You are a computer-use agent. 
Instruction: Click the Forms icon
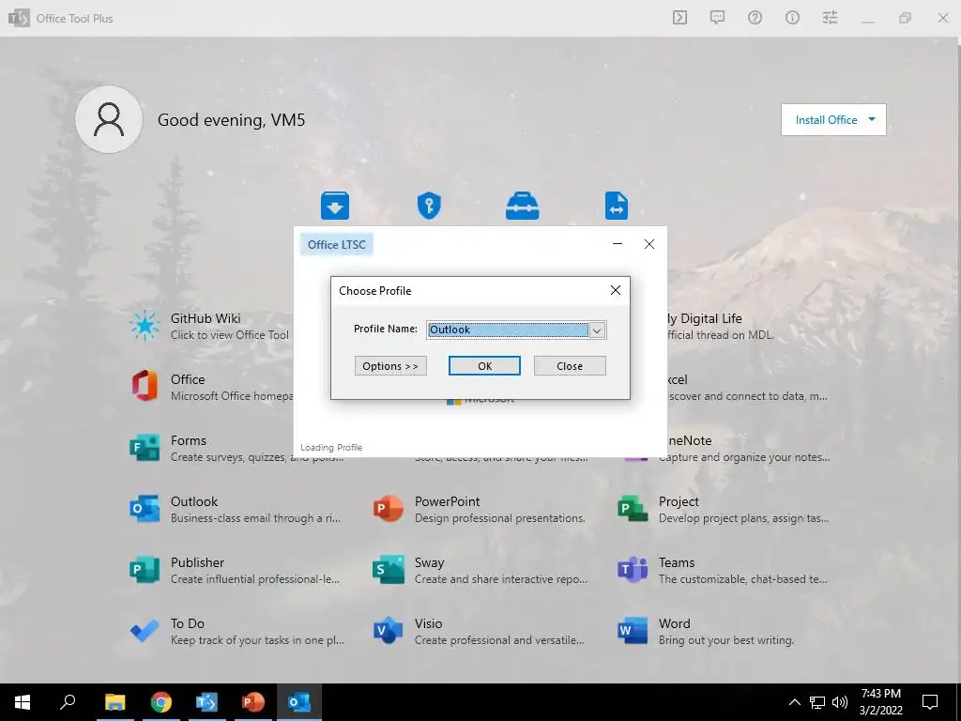pyautogui.click(x=145, y=448)
